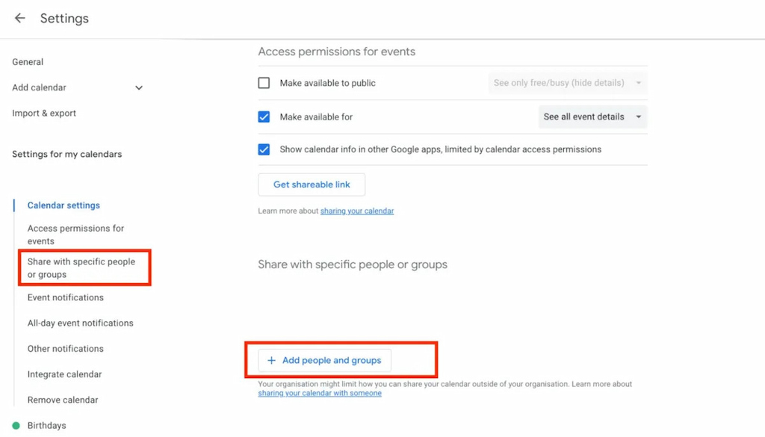Screen dimensions: 765x437
Task: Disable showing calendar info in other Google apps
Action: pos(264,149)
